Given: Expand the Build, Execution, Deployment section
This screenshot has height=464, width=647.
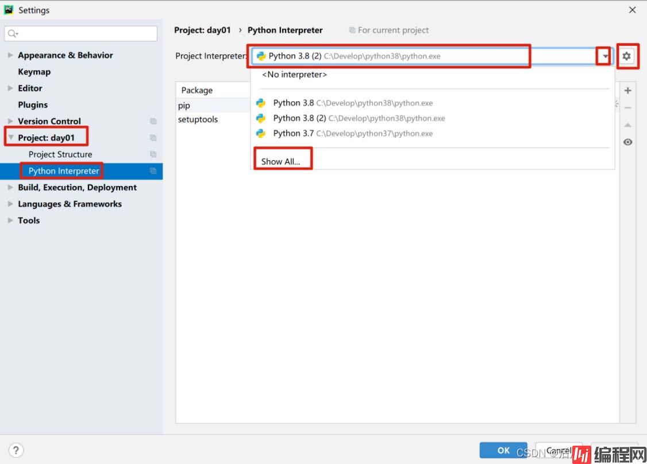Looking at the screenshot, I should click(x=10, y=188).
